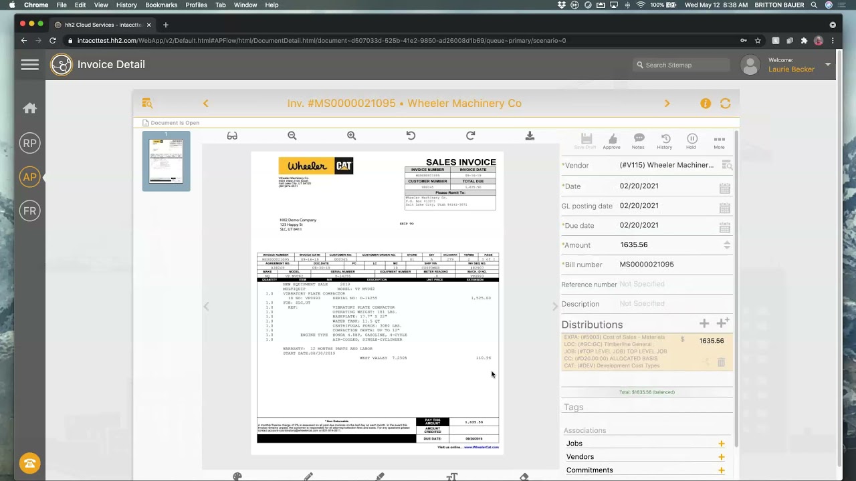The image size is (856, 481).
Task: Rotate document clockwise
Action: tap(471, 136)
